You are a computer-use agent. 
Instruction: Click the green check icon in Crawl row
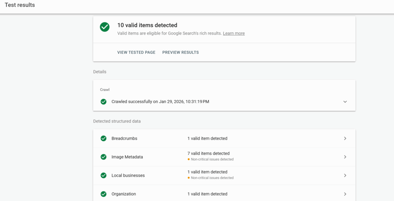104,102
